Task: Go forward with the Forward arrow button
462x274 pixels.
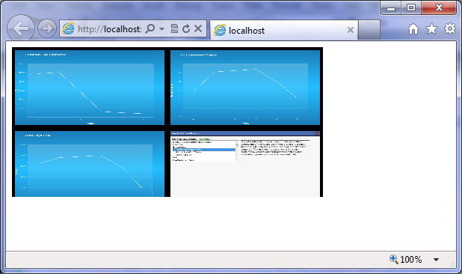Action: [47, 28]
